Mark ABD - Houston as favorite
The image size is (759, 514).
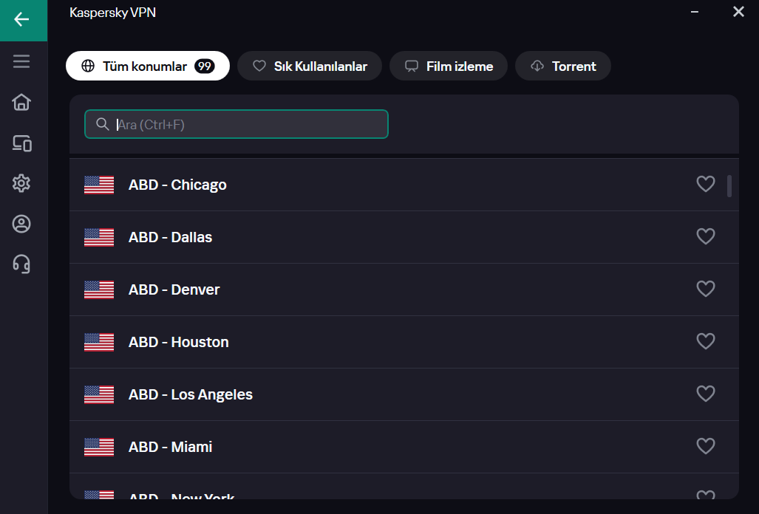[706, 341]
